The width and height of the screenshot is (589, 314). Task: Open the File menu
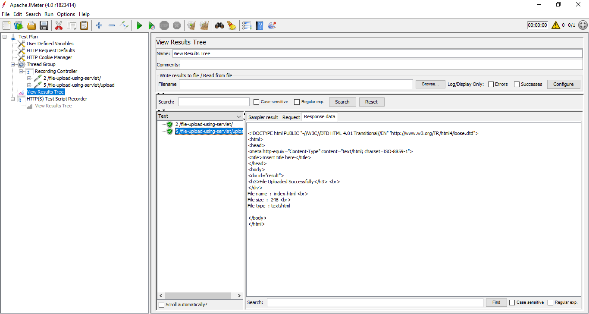coord(6,14)
